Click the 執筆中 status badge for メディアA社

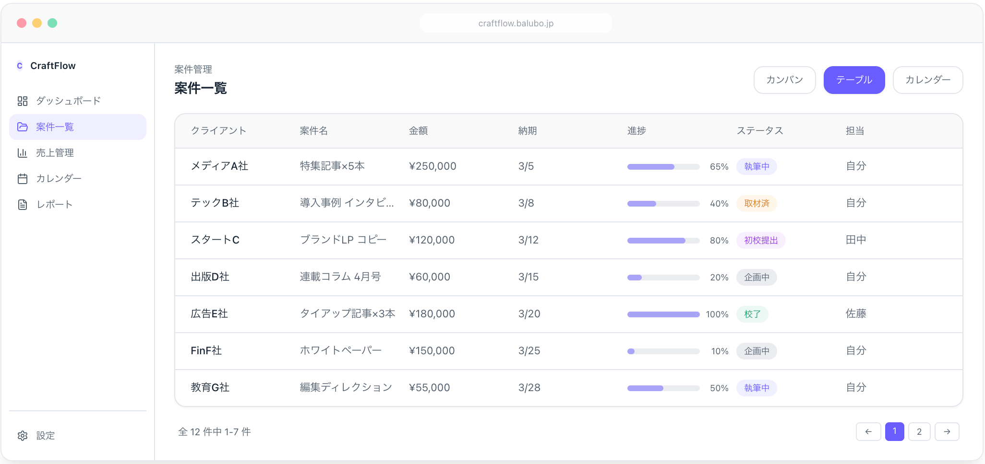click(757, 167)
